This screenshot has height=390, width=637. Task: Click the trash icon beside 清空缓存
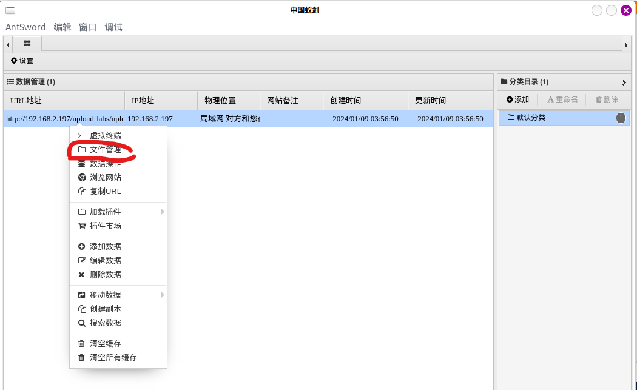[x=81, y=344]
